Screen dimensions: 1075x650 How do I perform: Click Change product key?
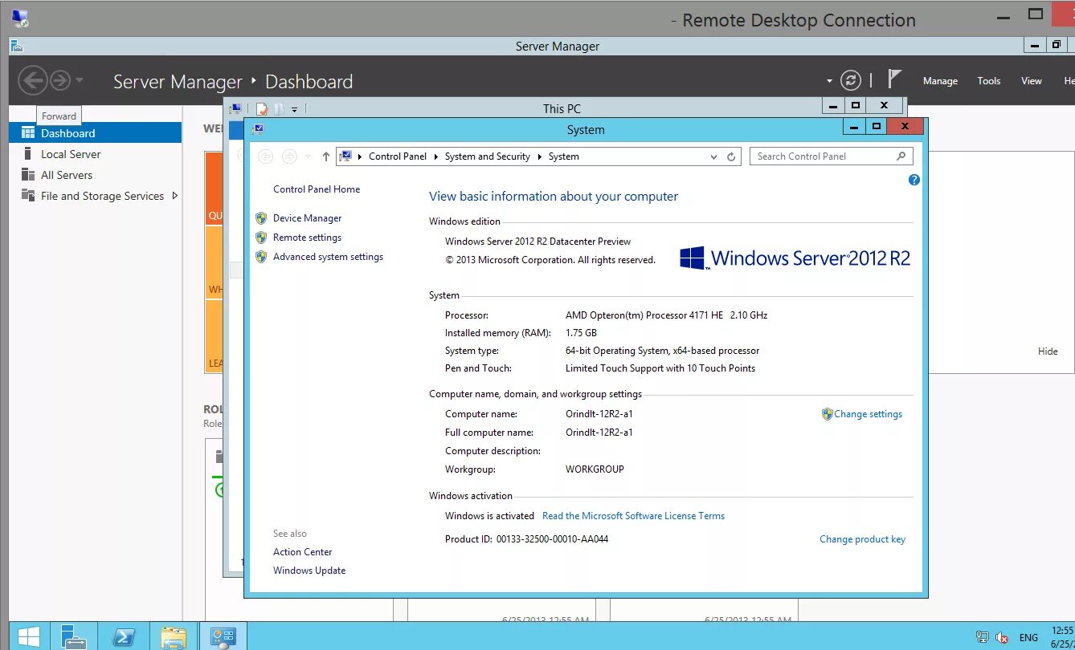[862, 539]
